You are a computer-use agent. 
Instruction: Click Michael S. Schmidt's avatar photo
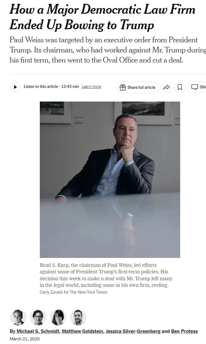click(x=18, y=317)
